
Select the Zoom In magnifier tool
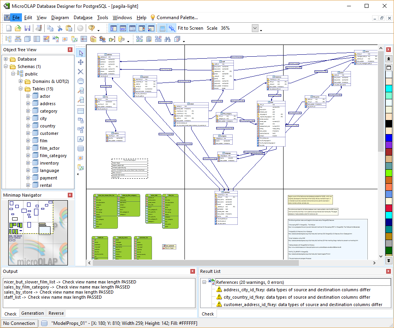tap(81, 91)
